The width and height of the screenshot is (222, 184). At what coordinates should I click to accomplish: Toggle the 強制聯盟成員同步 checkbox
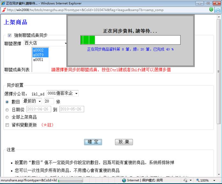[x=10, y=35]
